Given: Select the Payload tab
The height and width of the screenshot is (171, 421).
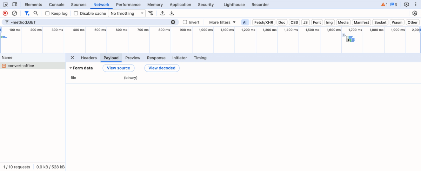Looking at the screenshot, I should click(111, 58).
